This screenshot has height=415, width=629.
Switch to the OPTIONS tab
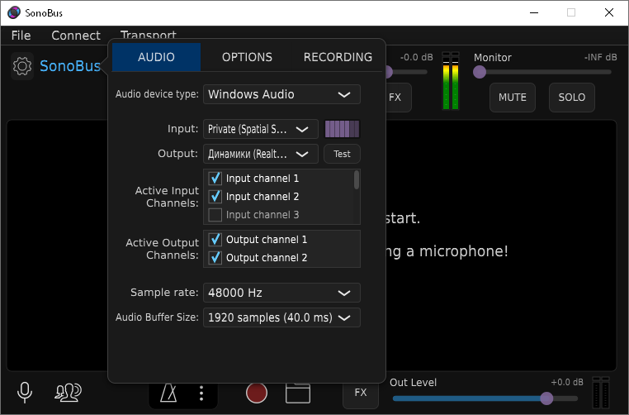click(247, 57)
